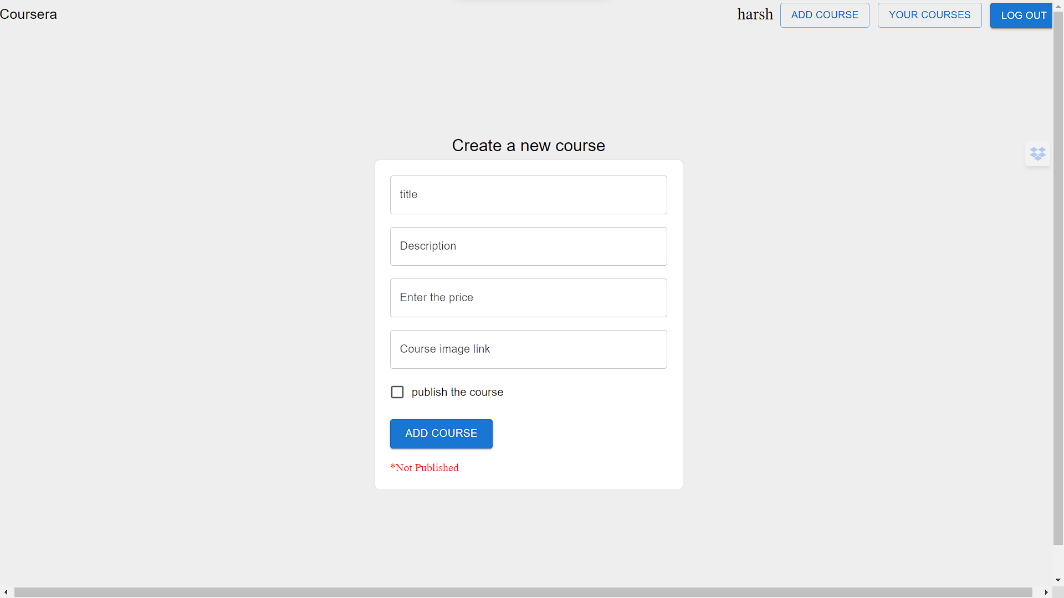This screenshot has height=598, width=1064.
Task: Click the Not Published warning text
Action: tap(424, 467)
